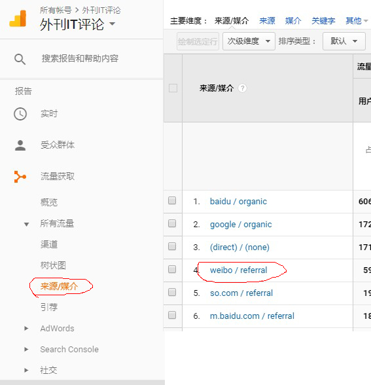The image size is (371, 385).
Task: Tick the weibo / referral row checkbox
Action: pos(172,269)
